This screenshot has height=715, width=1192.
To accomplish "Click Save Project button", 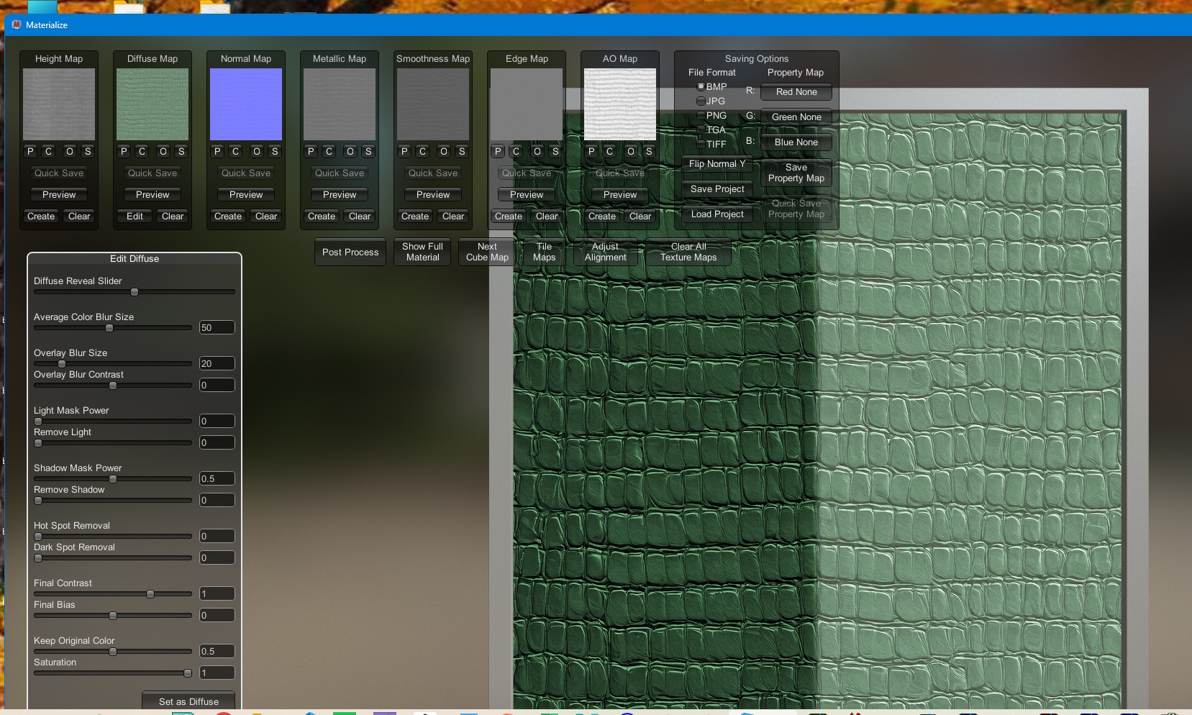I will (717, 189).
